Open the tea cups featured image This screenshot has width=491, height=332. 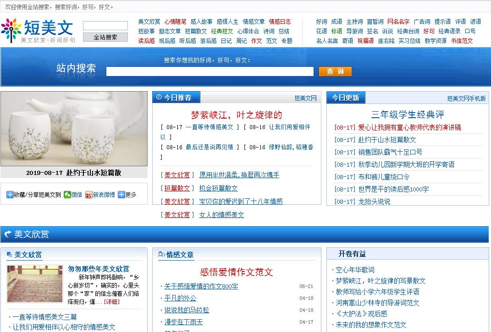(74, 129)
